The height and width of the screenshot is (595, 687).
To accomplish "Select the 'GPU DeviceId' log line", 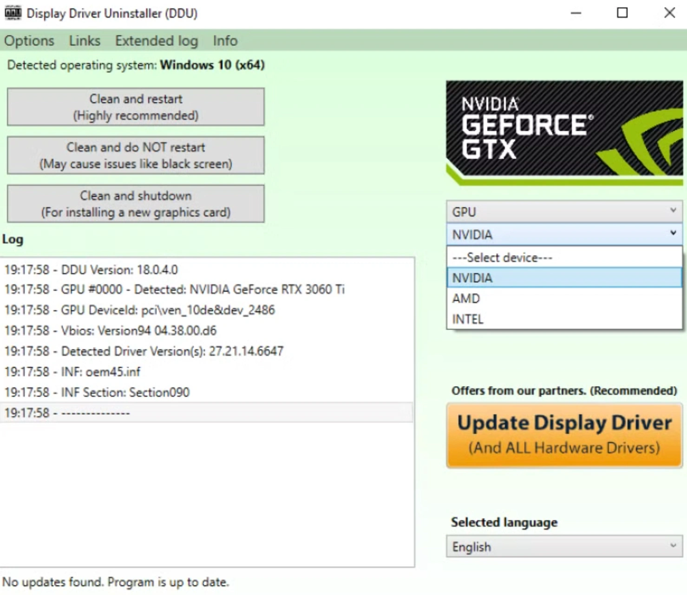I will (x=206, y=310).
